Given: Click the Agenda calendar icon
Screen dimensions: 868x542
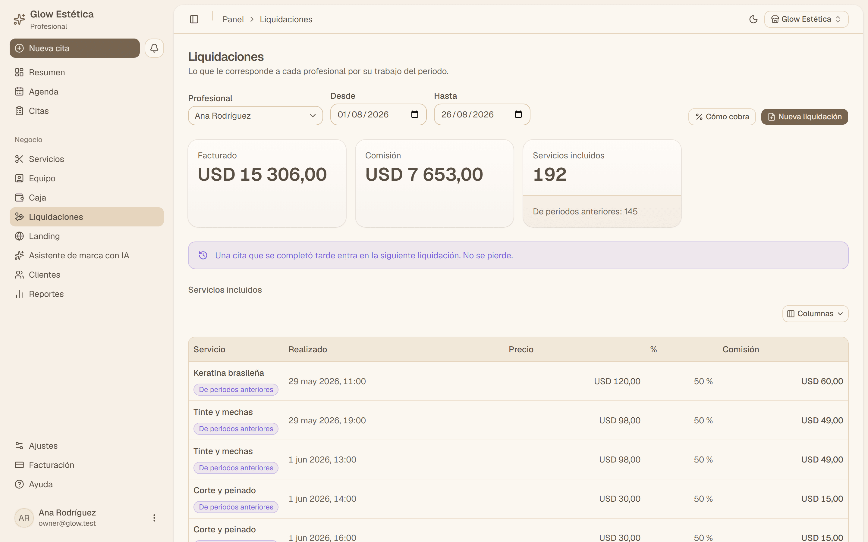Looking at the screenshot, I should 19,92.
